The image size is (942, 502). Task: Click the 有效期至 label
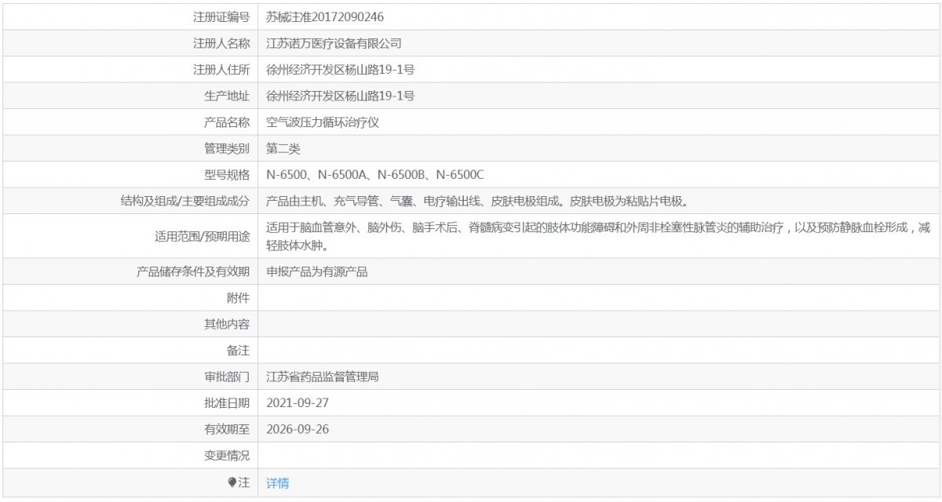tap(227, 430)
